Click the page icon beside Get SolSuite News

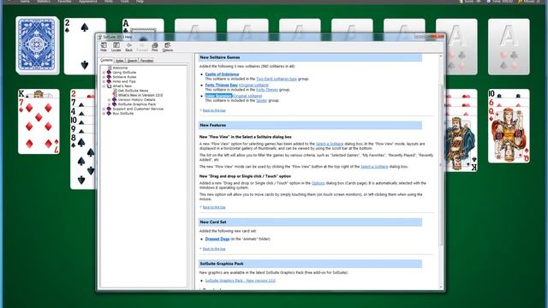115,91
